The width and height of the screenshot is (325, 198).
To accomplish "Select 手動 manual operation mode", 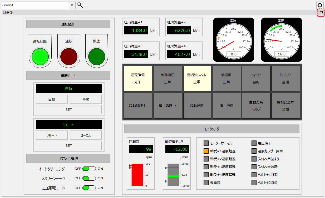I will point(85,99).
